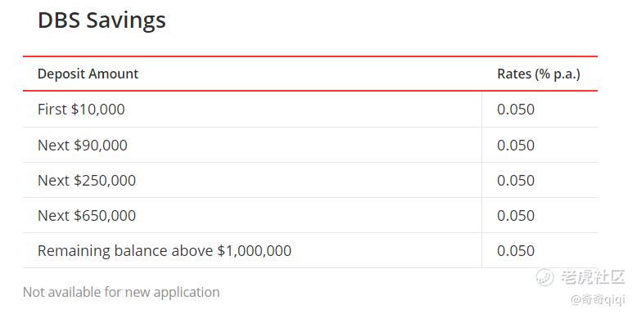Click the red line above the table header
This screenshot has width=637, height=314.
(x=310, y=56)
